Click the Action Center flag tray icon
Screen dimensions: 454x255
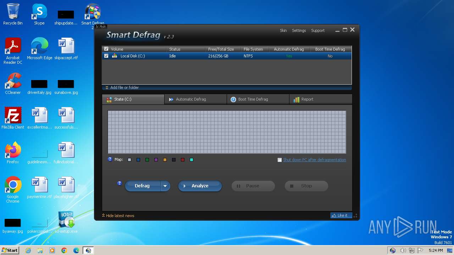[421, 250]
